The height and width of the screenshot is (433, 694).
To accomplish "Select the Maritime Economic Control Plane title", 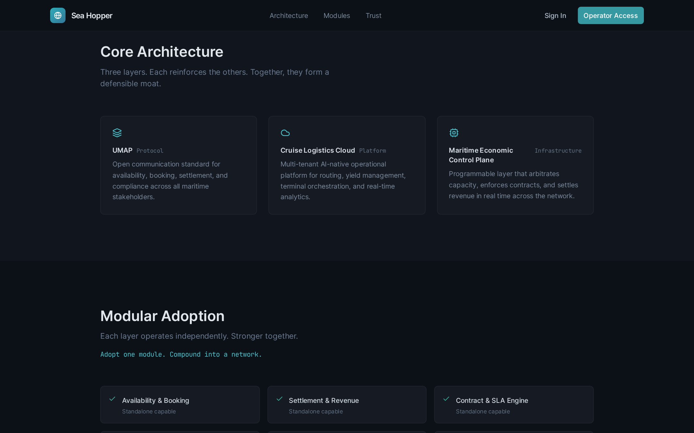I will 481,155.
